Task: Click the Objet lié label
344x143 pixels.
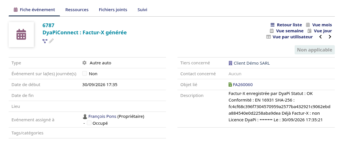Action: (x=189, y=85)
